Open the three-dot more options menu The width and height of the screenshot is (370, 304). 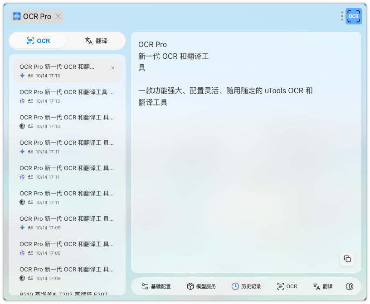click(x=342, y=16)
